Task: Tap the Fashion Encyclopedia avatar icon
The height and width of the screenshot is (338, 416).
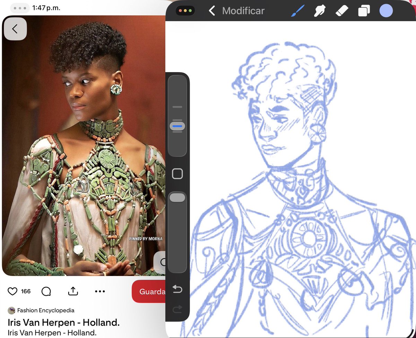Action: [11, 310]
